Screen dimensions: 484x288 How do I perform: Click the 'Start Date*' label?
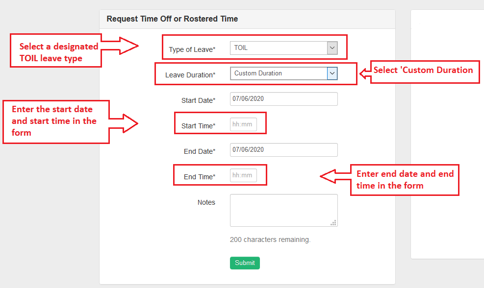tap(198, 100)
